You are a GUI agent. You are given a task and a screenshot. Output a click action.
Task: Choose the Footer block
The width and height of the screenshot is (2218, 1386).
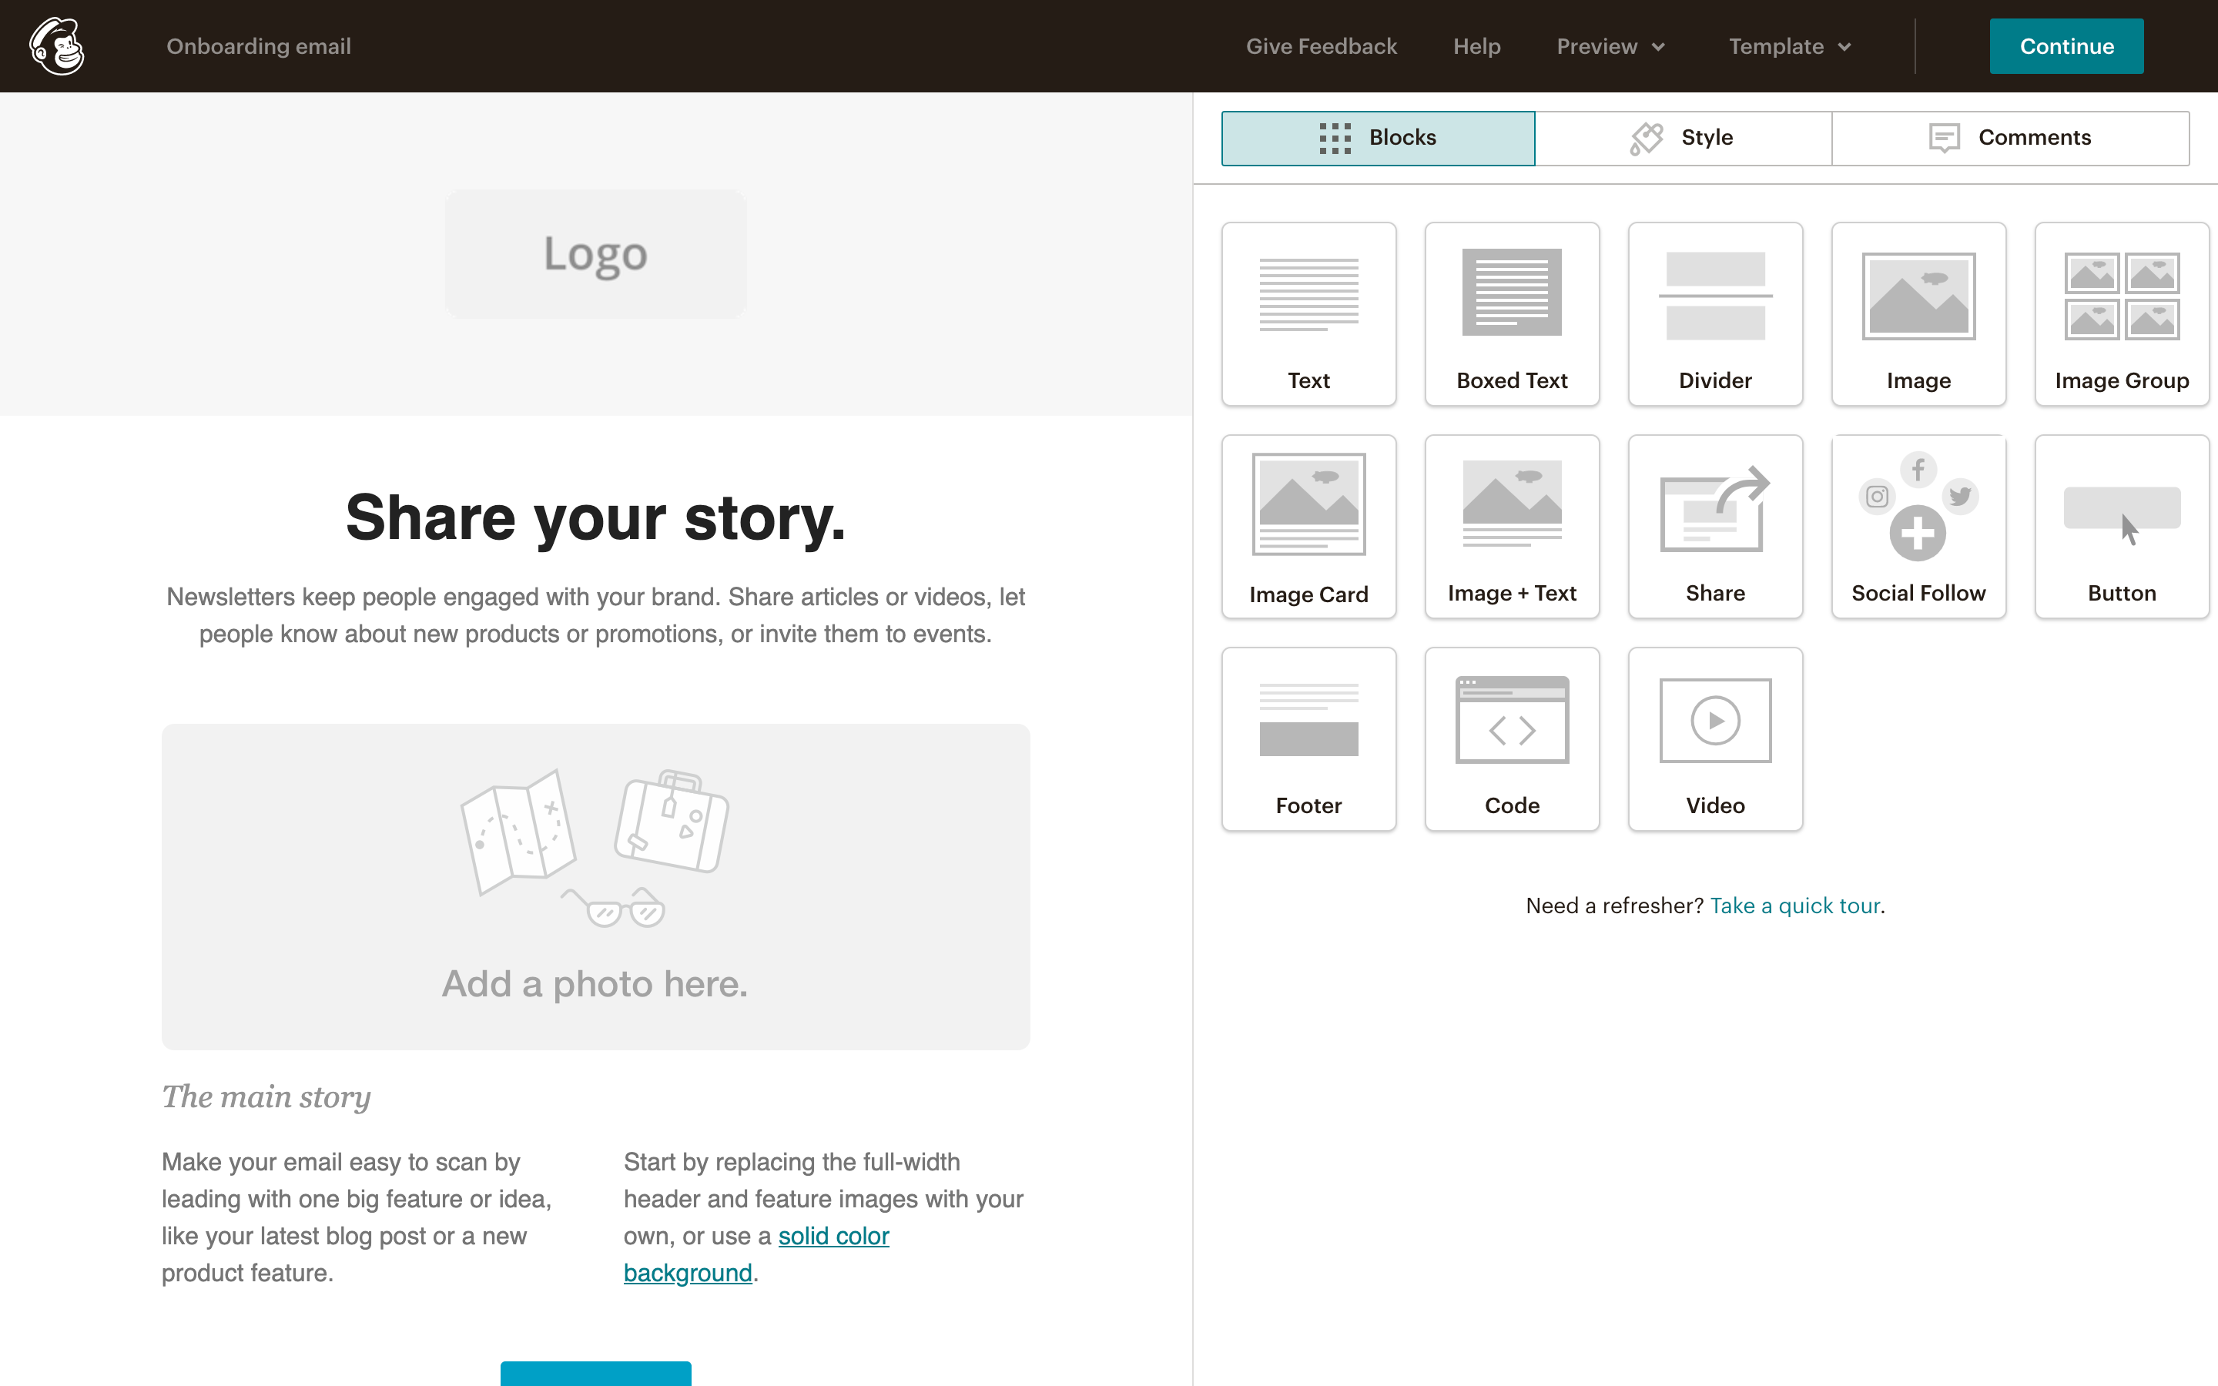[1308, 738]
